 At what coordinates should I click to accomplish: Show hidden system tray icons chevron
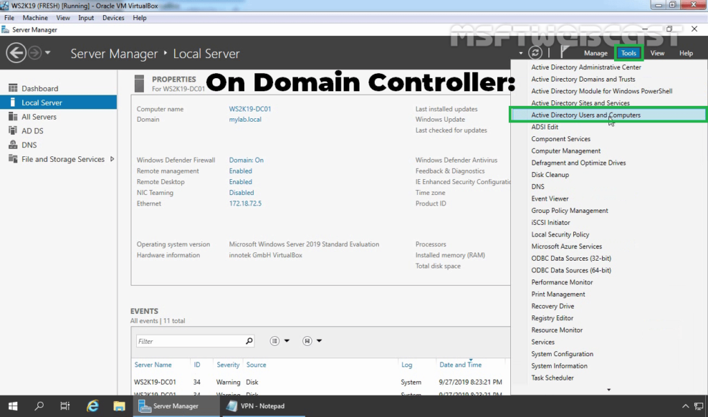tap(685, 406)
